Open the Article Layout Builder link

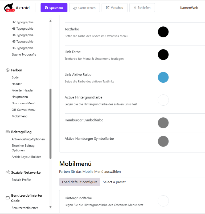26,157
